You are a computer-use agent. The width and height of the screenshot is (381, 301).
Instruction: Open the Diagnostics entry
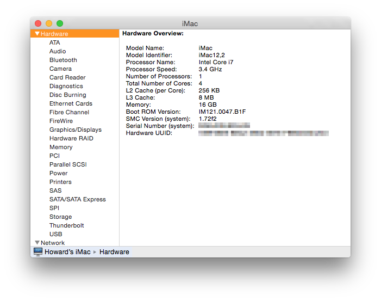(x=66, y=86)
